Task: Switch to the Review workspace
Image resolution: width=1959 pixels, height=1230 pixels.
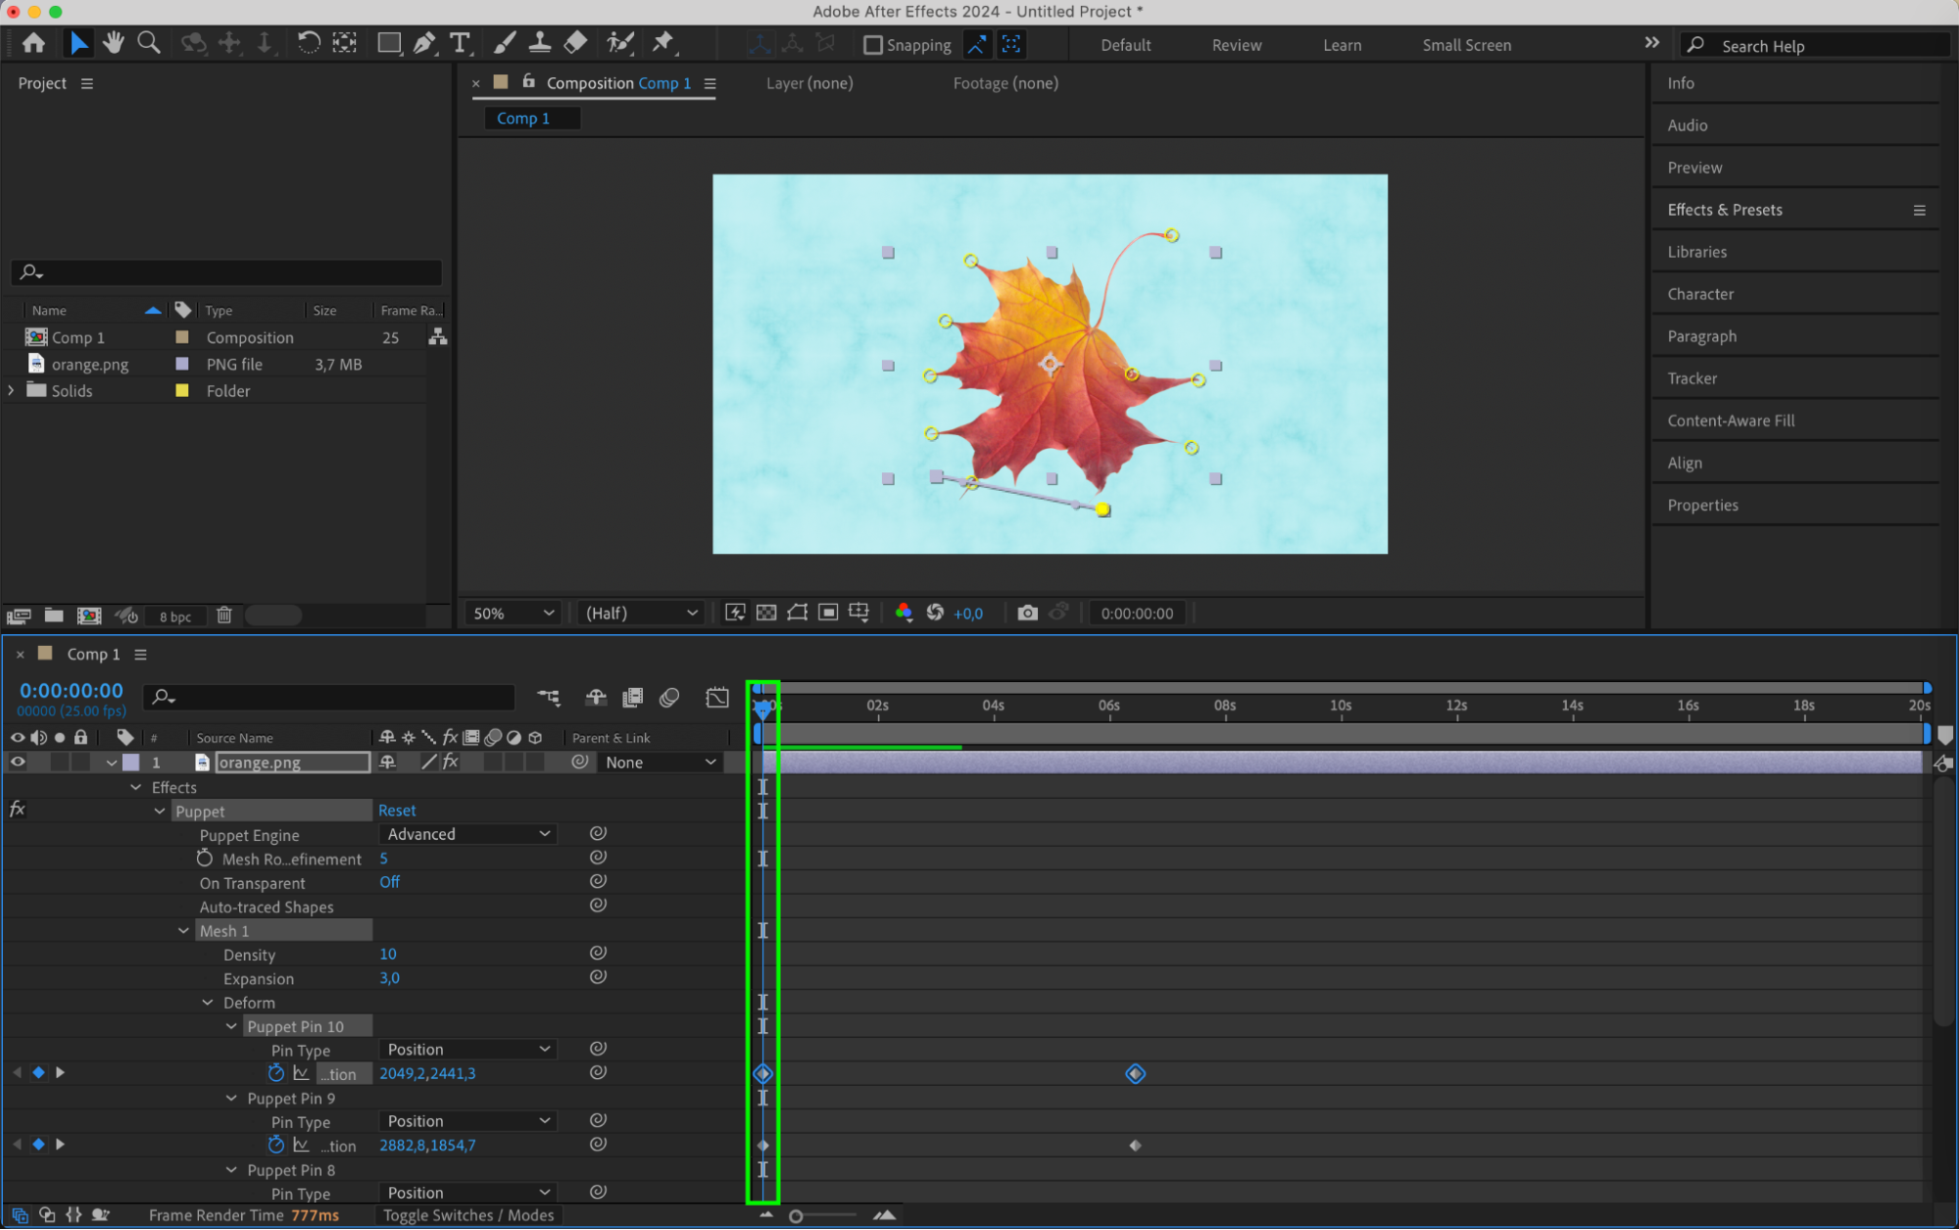Action: coord(1236,45)
